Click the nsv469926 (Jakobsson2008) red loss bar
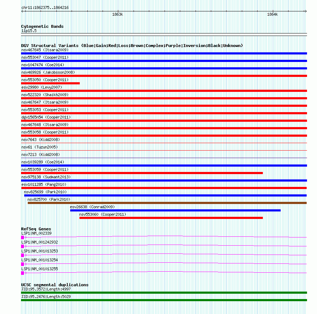Screen dimensions: 317x314 click(x=164, y=76)
